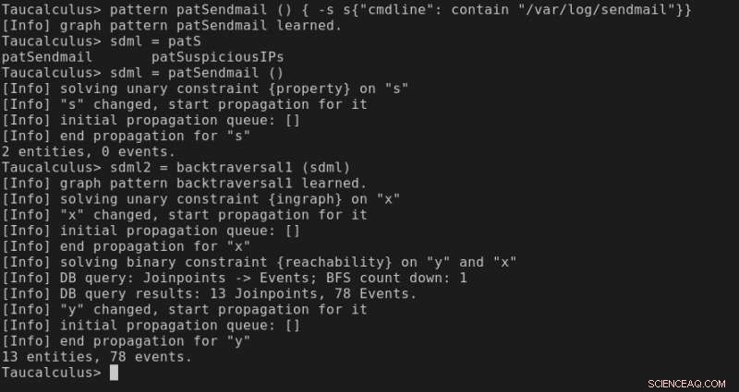Click the "backtraversal1 (sdml)" command text
Viewport: 739px width, 392px height.
point(263,167)
